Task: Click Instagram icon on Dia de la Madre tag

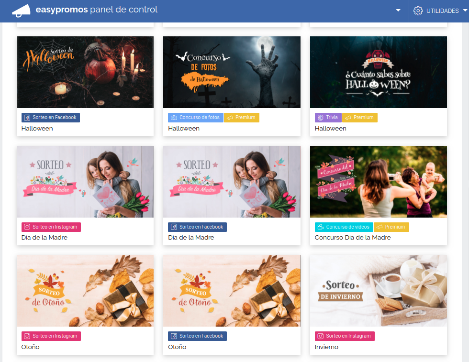Action: point(27,227)
